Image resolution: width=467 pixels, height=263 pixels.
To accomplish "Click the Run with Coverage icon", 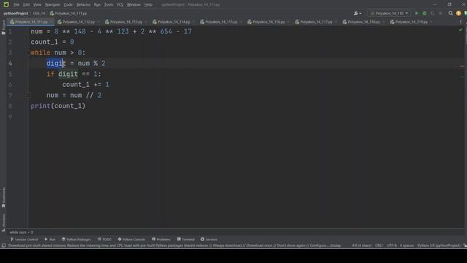I will click(x=433, y=13).
